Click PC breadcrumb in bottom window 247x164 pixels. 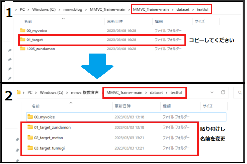click(30, 92)
